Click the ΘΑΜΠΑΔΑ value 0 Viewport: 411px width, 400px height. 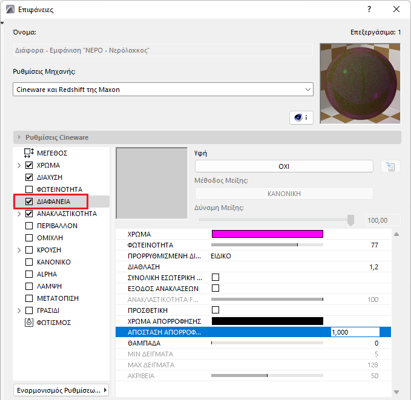click(376, 343)
